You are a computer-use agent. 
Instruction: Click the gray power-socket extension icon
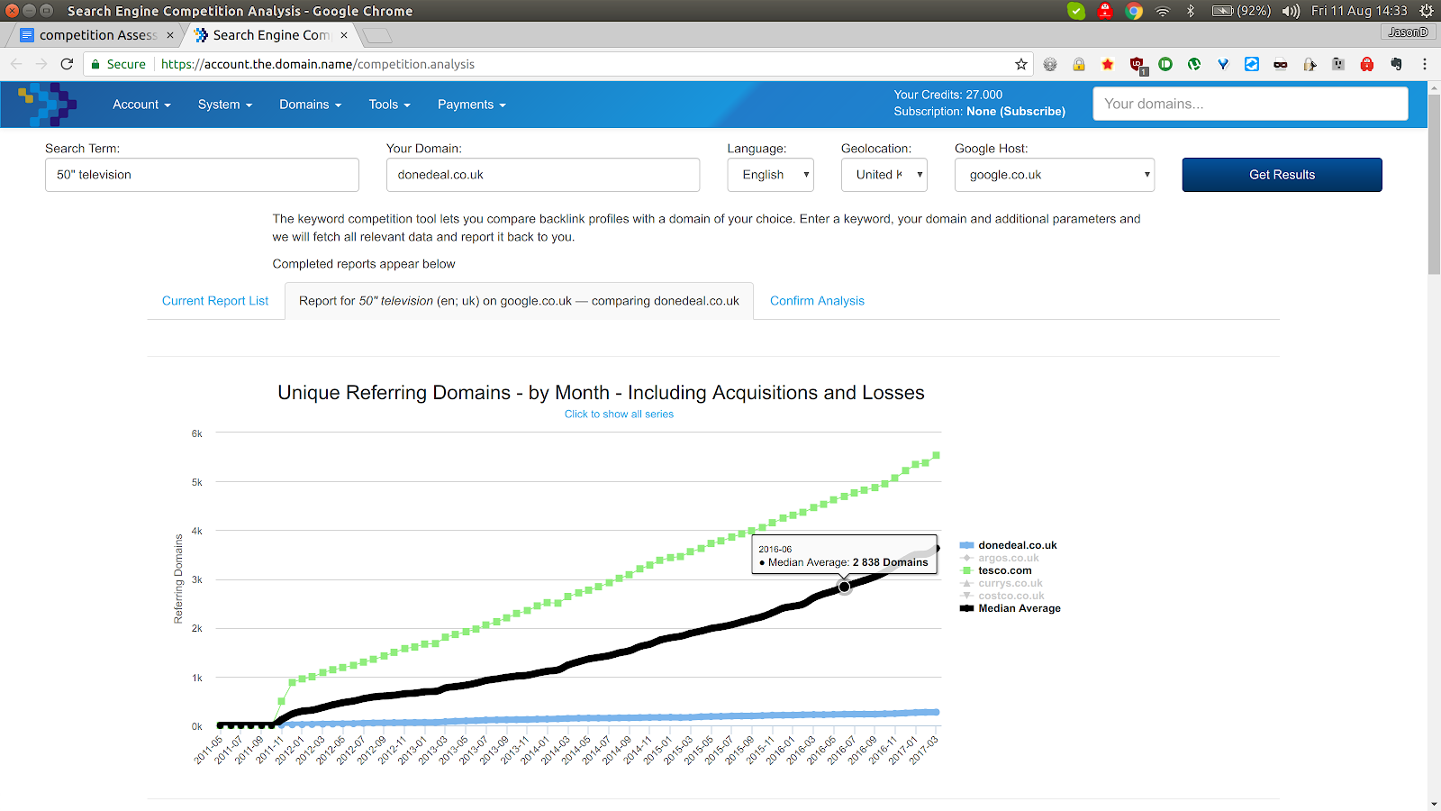click(x=1338, y=64)
